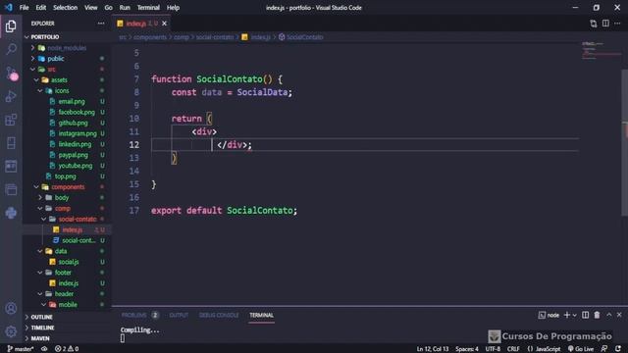Viewport: 628px width, 353px height.
Task: Click the editor vertical scrollbar
Action: 624,143
